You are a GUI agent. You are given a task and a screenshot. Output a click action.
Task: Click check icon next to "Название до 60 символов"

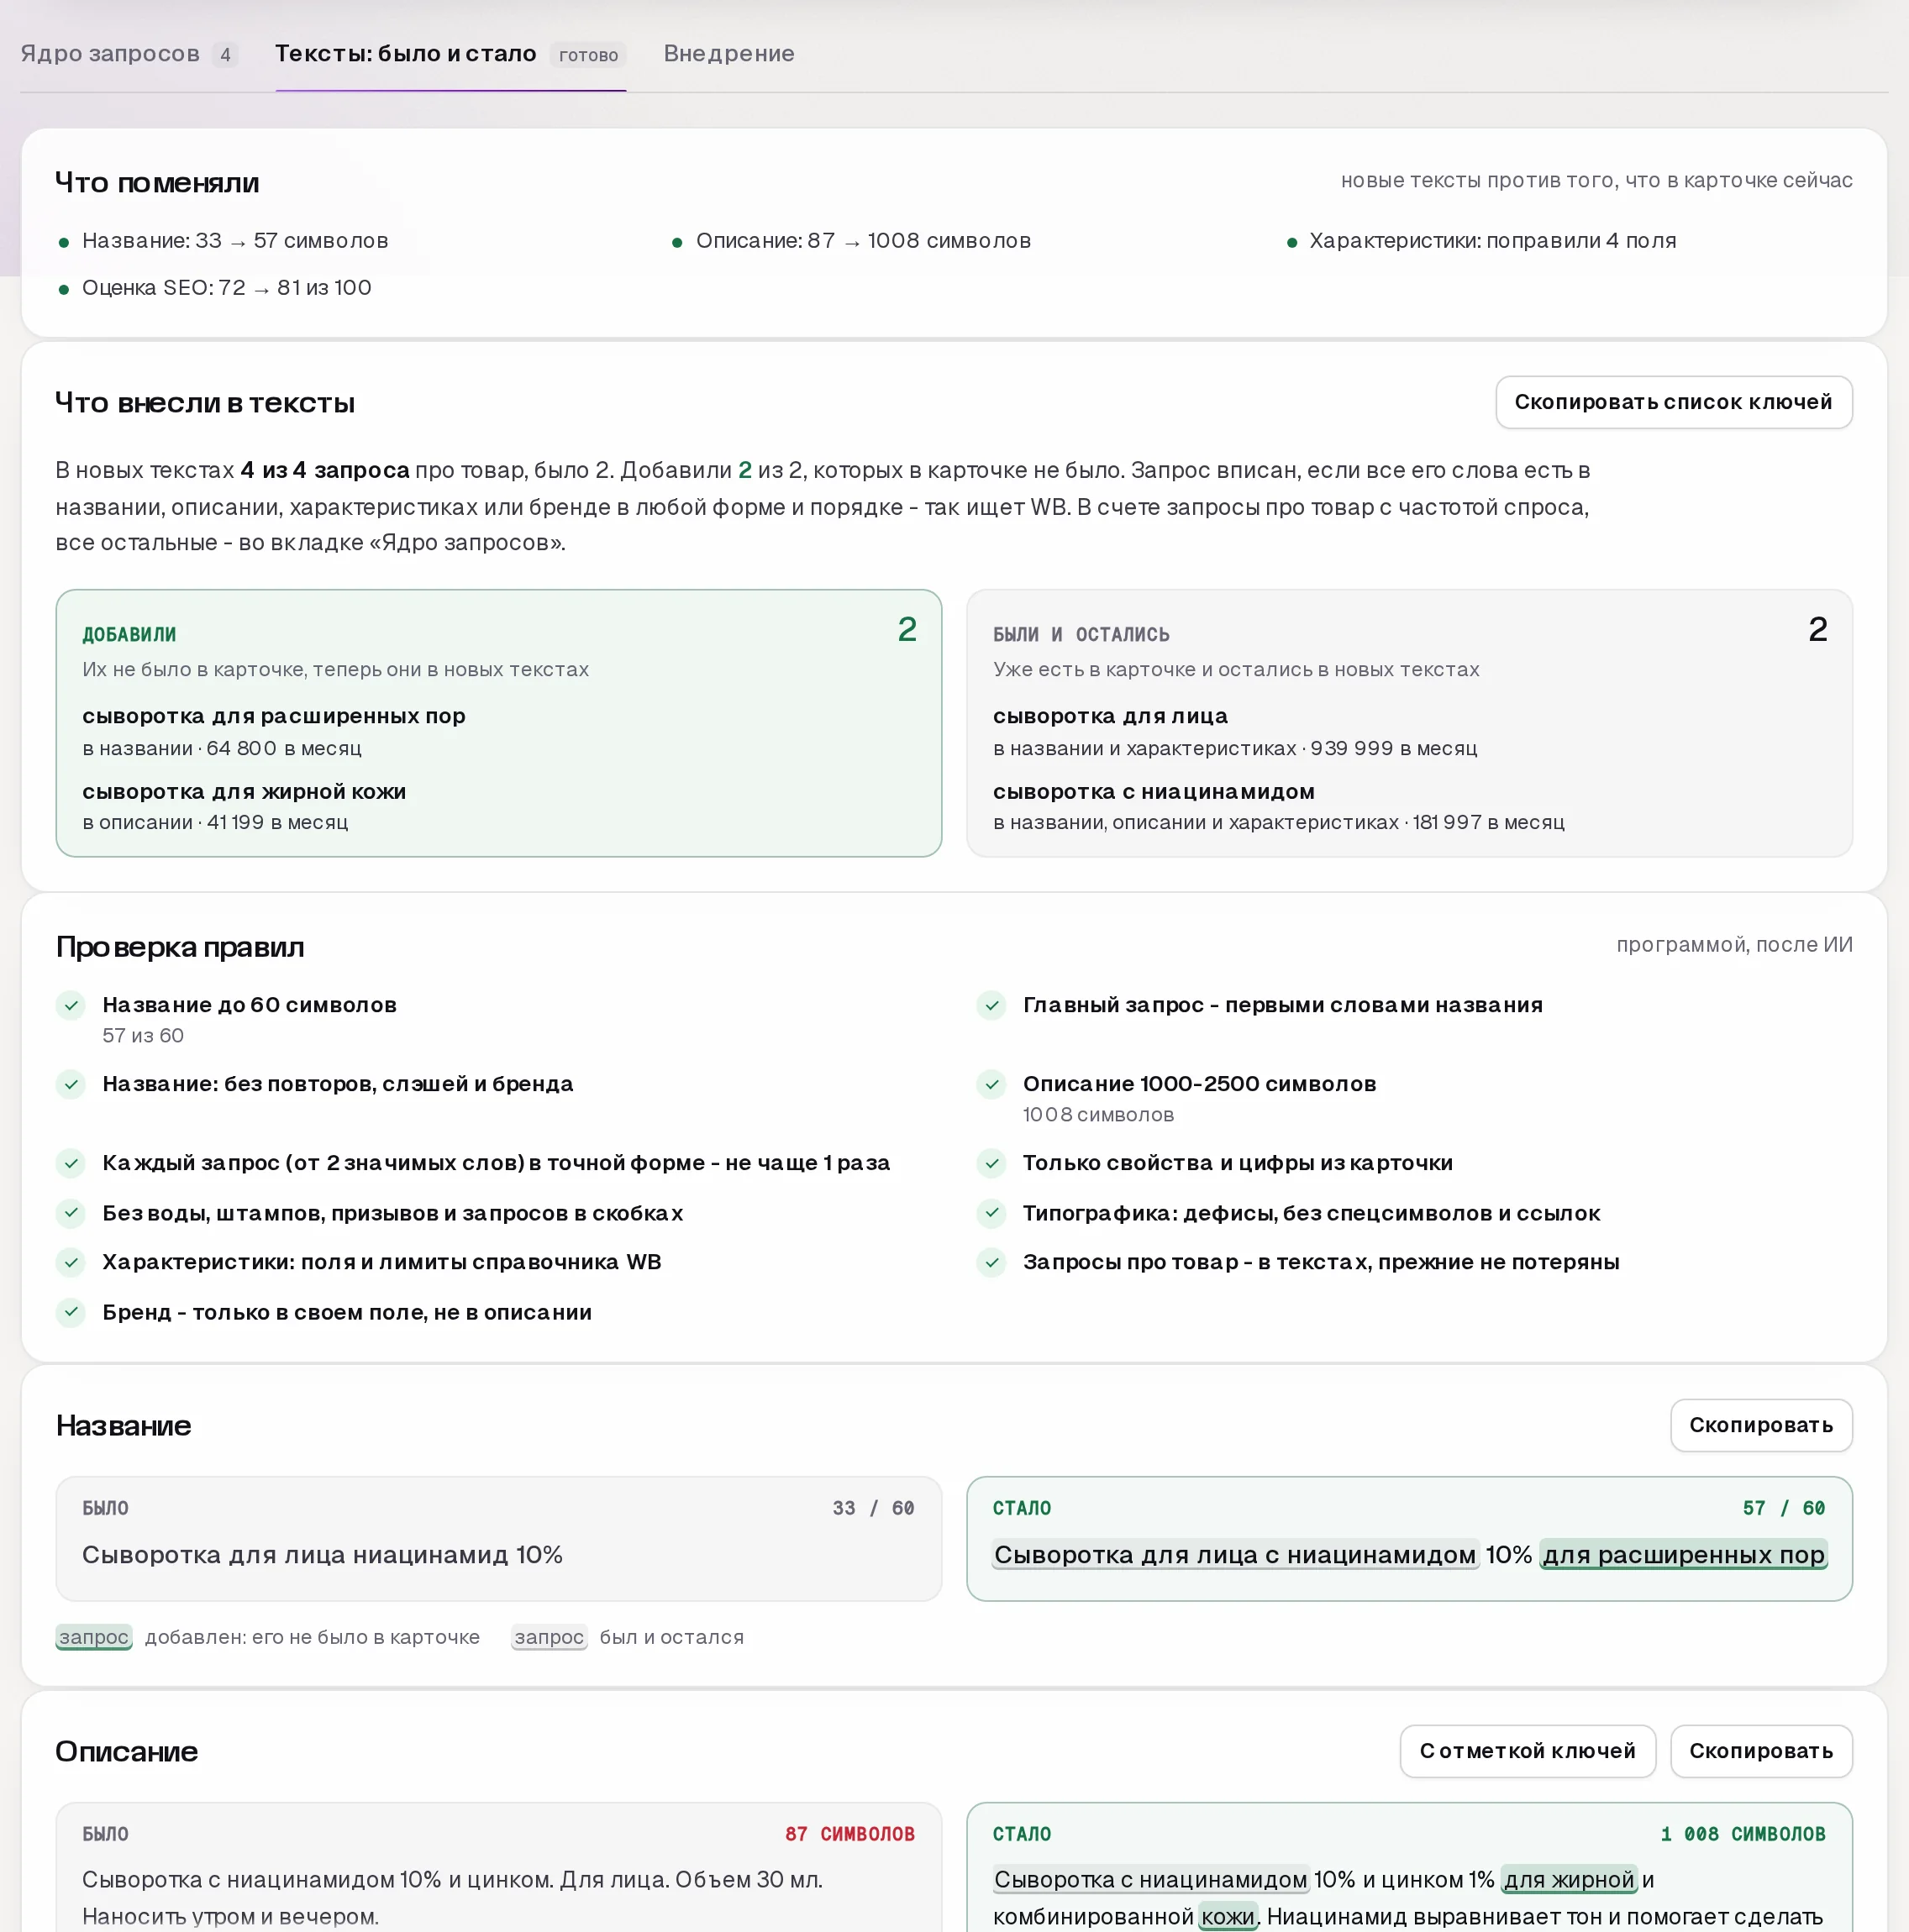[71, 1005]
